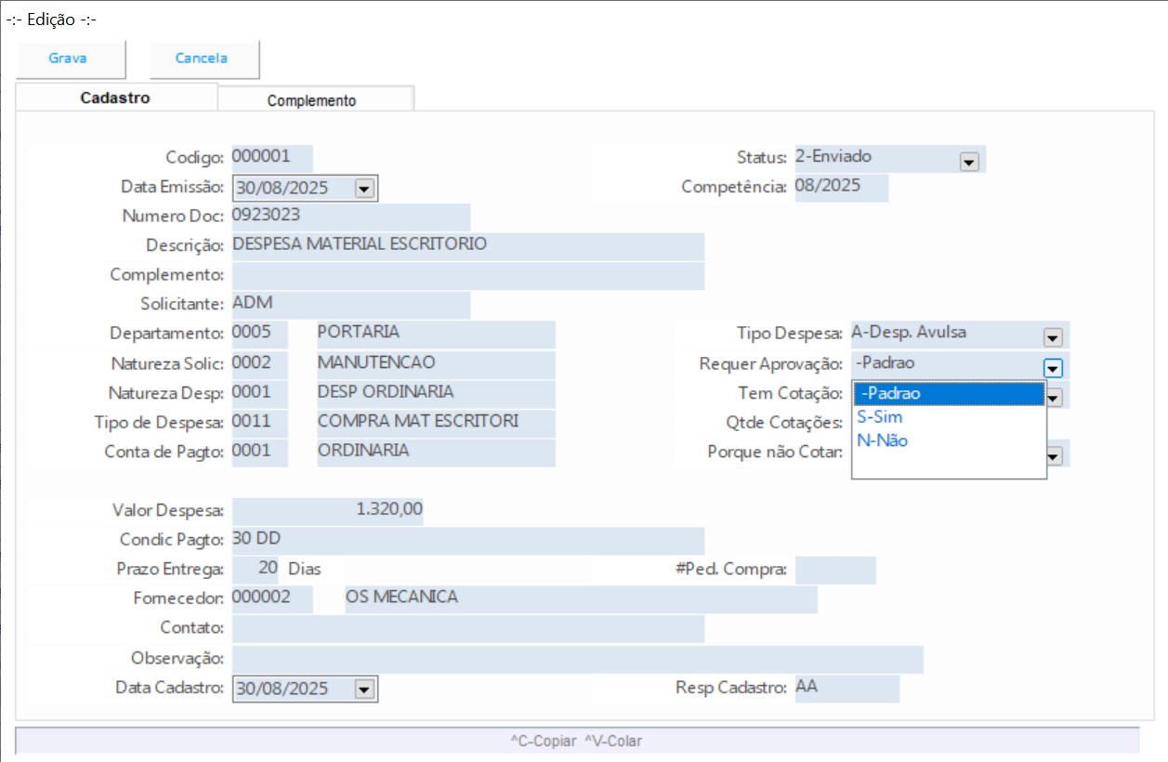This screenshot has width=1168, height=762.
Task: Click the #Ped. Compra field
Action: pyautogui.click(x=834, y=570)
